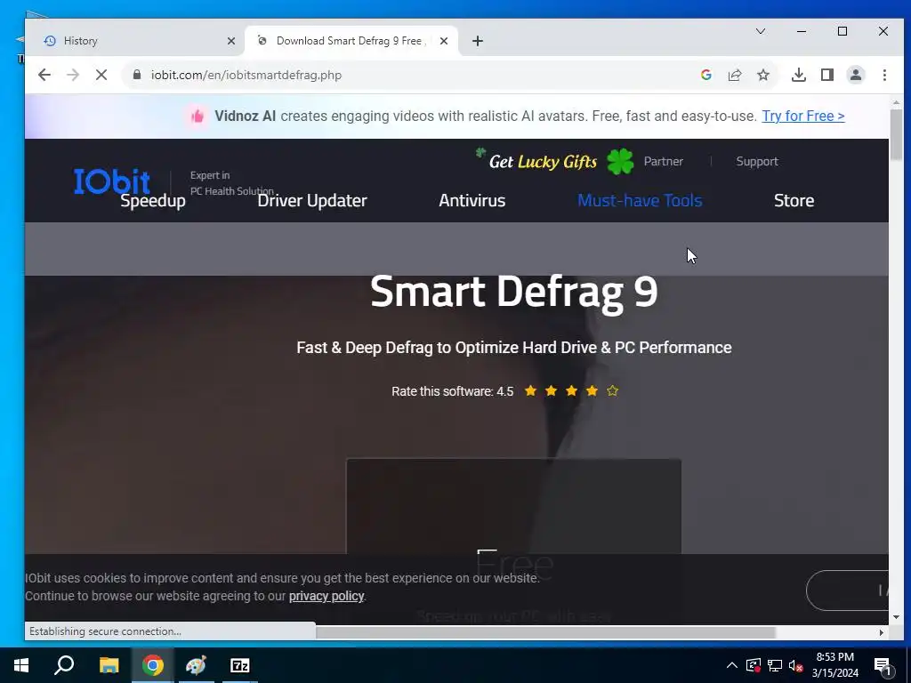
Task: Open the Speedup menu
Action: 153,200
